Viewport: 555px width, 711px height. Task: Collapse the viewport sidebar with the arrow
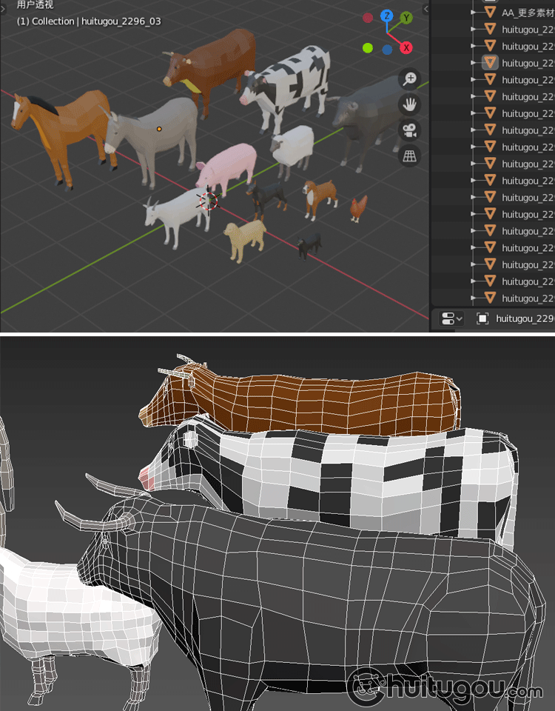coord(426,9)
